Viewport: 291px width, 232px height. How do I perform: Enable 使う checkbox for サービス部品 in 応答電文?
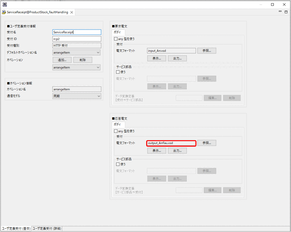[x=118, y=164]
